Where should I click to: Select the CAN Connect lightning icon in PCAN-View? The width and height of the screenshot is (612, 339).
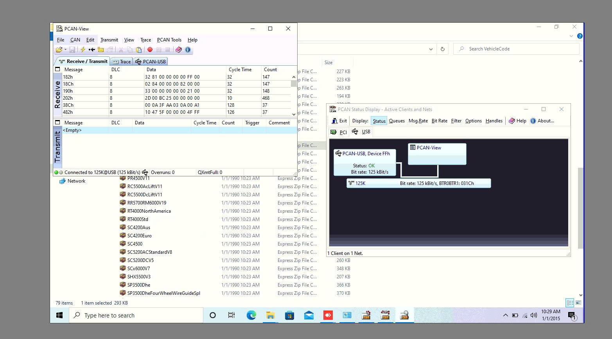pyautogui.click(x=83, y=50)
